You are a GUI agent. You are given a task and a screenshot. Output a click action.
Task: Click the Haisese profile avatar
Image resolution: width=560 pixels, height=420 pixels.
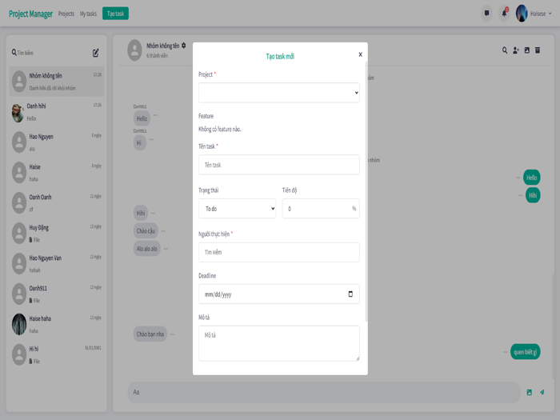tap(522, 14)
